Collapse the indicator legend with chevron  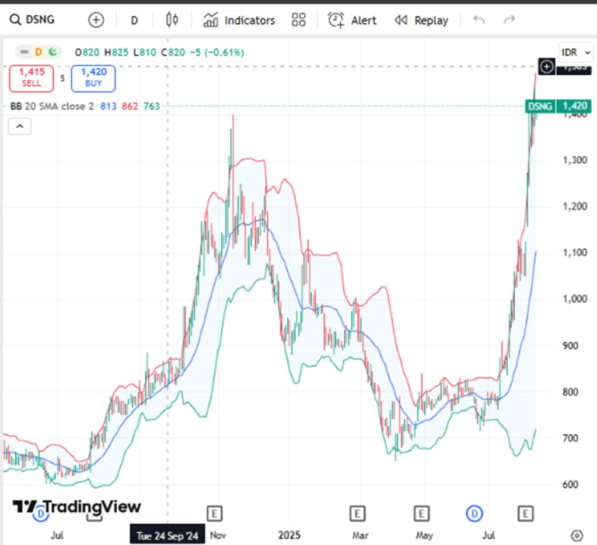click(19, 126)
